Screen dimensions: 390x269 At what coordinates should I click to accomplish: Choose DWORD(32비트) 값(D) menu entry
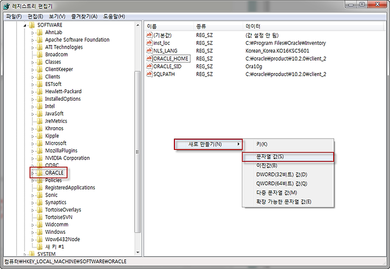[x=288, y=174]
